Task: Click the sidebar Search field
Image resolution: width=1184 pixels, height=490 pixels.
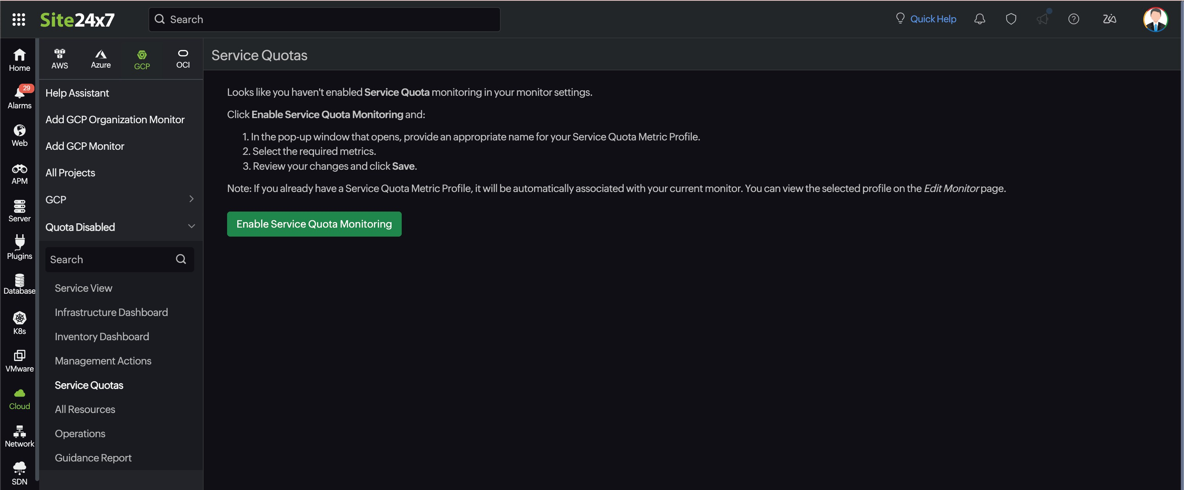Action: pyautogui.click(x=110, y=259)
